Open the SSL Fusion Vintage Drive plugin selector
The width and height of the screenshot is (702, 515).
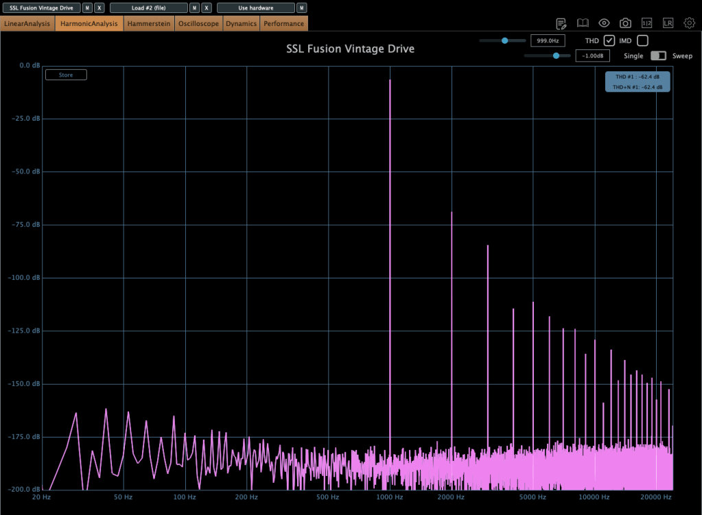point(41,8)
